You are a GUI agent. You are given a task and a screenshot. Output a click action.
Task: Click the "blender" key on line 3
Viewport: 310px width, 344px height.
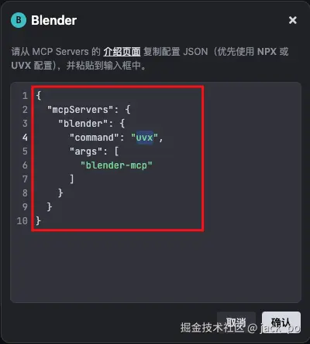(83, 124)
